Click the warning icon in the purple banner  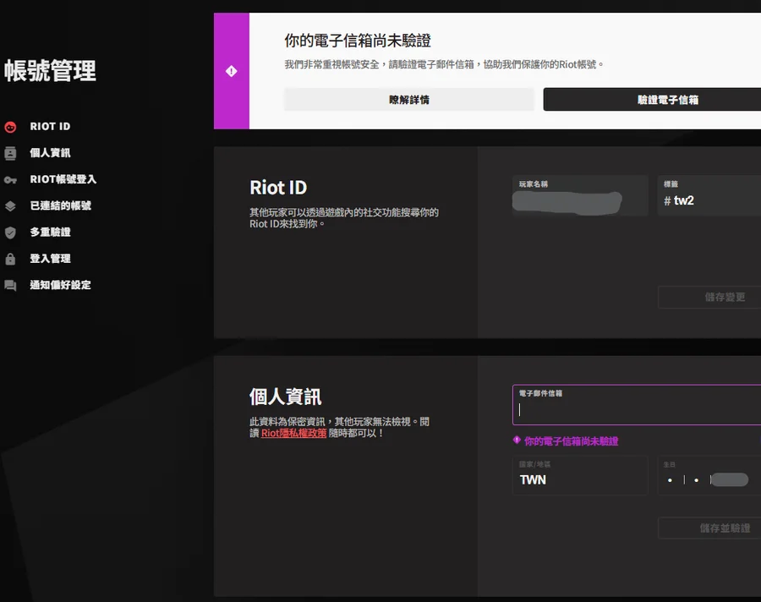pos(232,72)
